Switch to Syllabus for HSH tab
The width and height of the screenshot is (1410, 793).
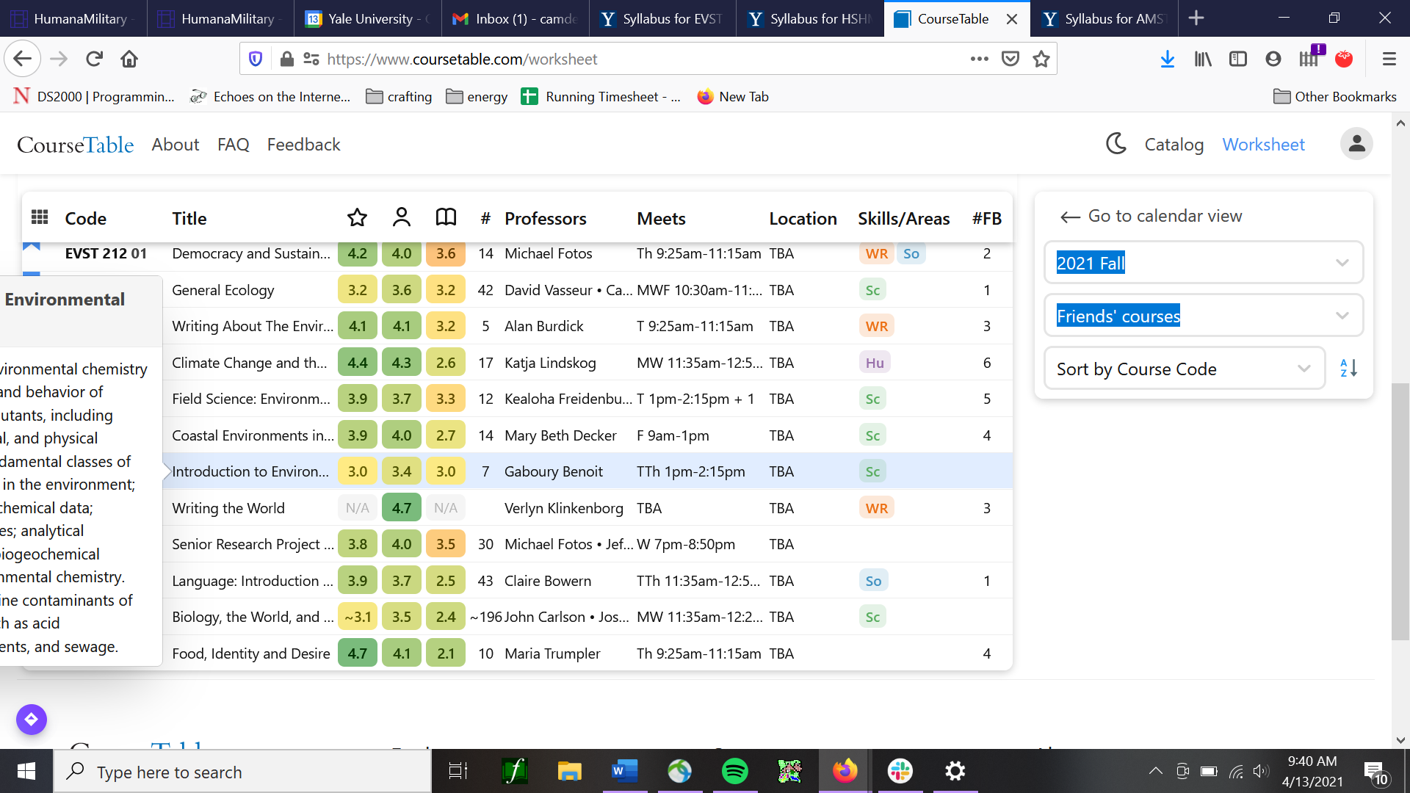click(x=811, y=18)
